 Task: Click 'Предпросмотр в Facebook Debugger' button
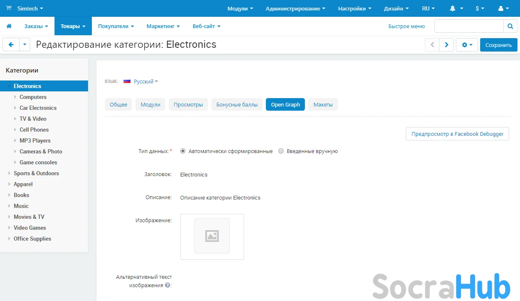(x=457, y=134)
